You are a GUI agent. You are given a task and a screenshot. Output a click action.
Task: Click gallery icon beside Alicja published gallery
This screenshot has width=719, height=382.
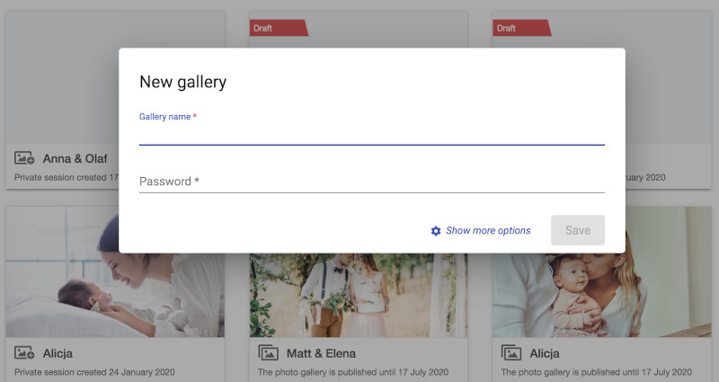point(511,353)
